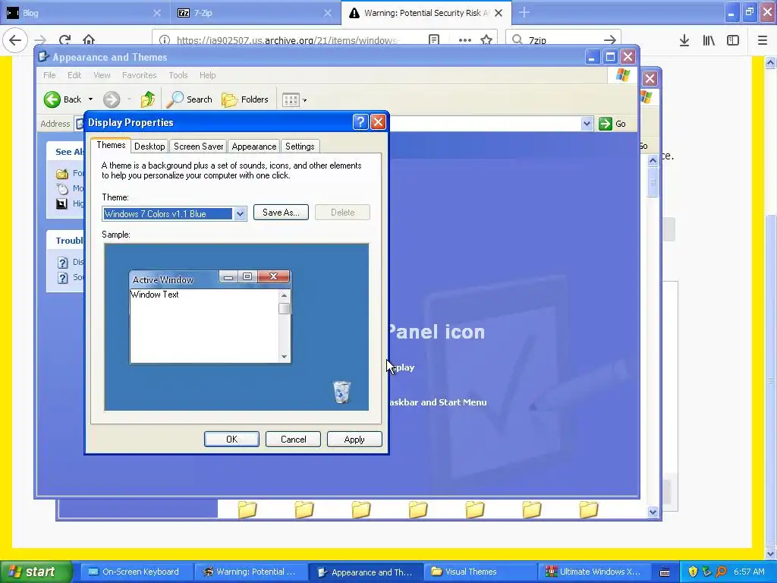777x583 pixels.
Task: Click Cancel in Display Properties
Action: (293, 440)
